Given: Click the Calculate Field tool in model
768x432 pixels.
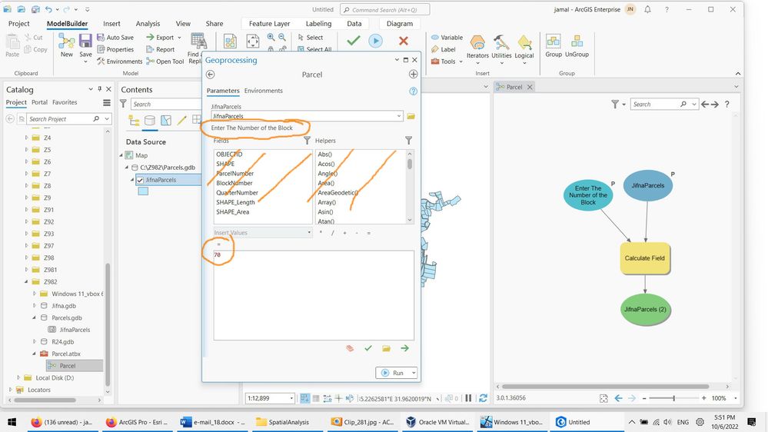Looking at the screenshot, I should point(644,258).
